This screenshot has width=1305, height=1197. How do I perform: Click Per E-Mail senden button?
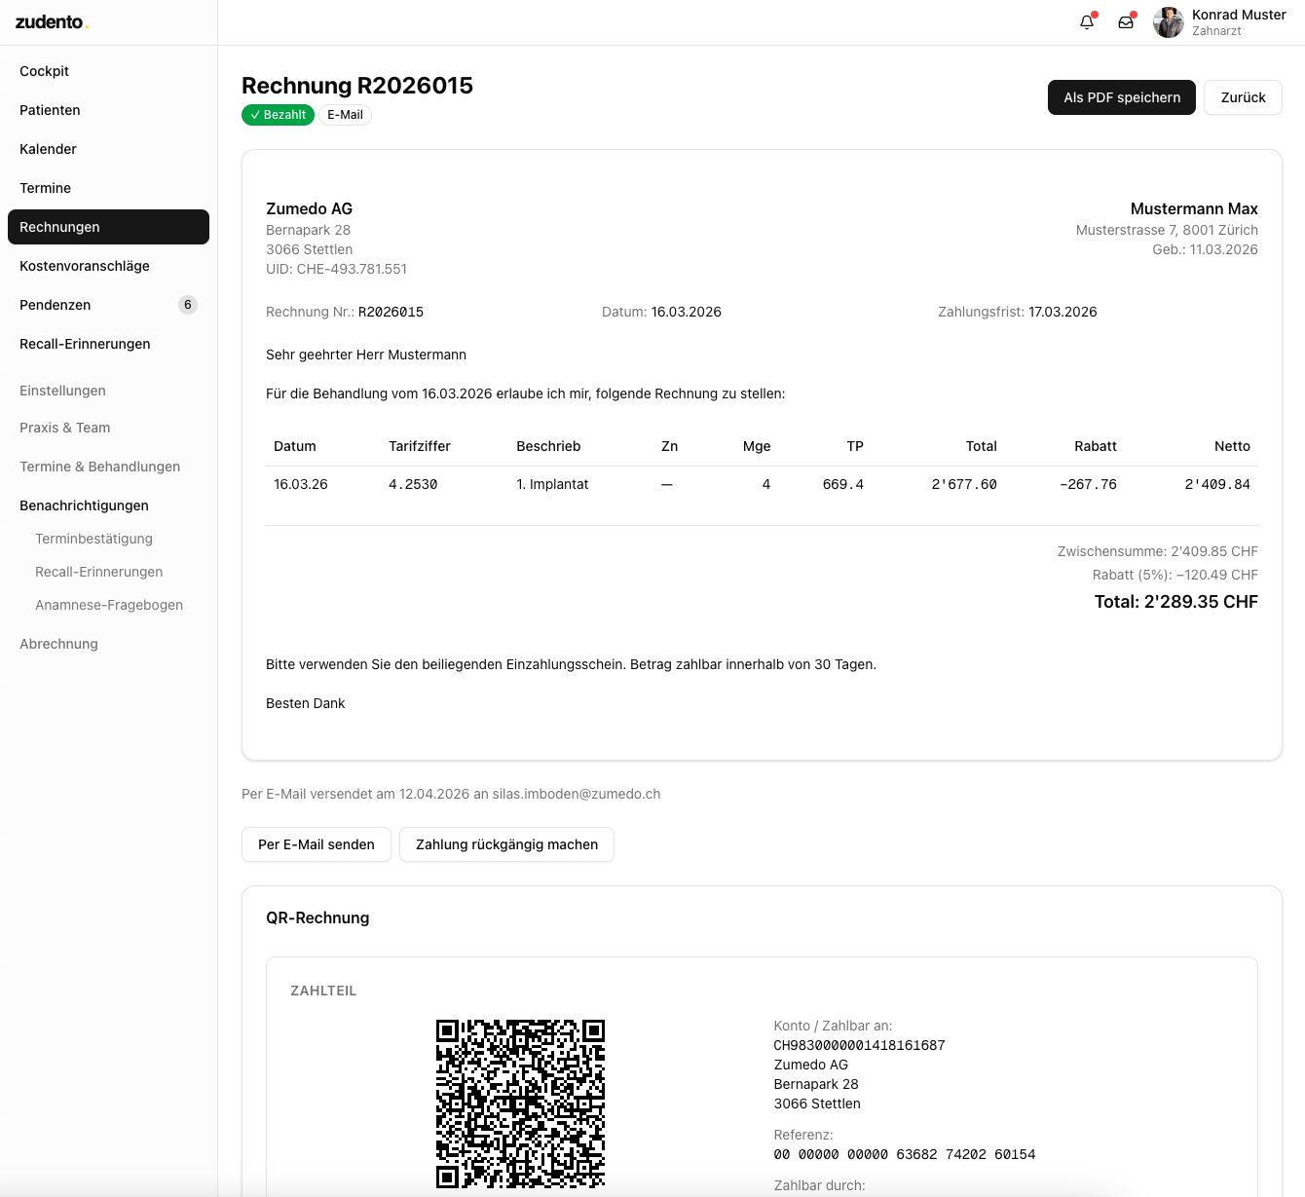pos(317,844)
